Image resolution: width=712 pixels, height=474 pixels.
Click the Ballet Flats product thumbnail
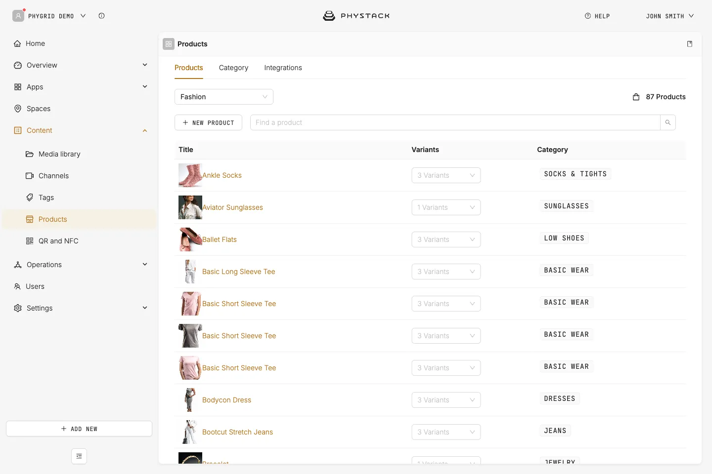tap(190, 239)
